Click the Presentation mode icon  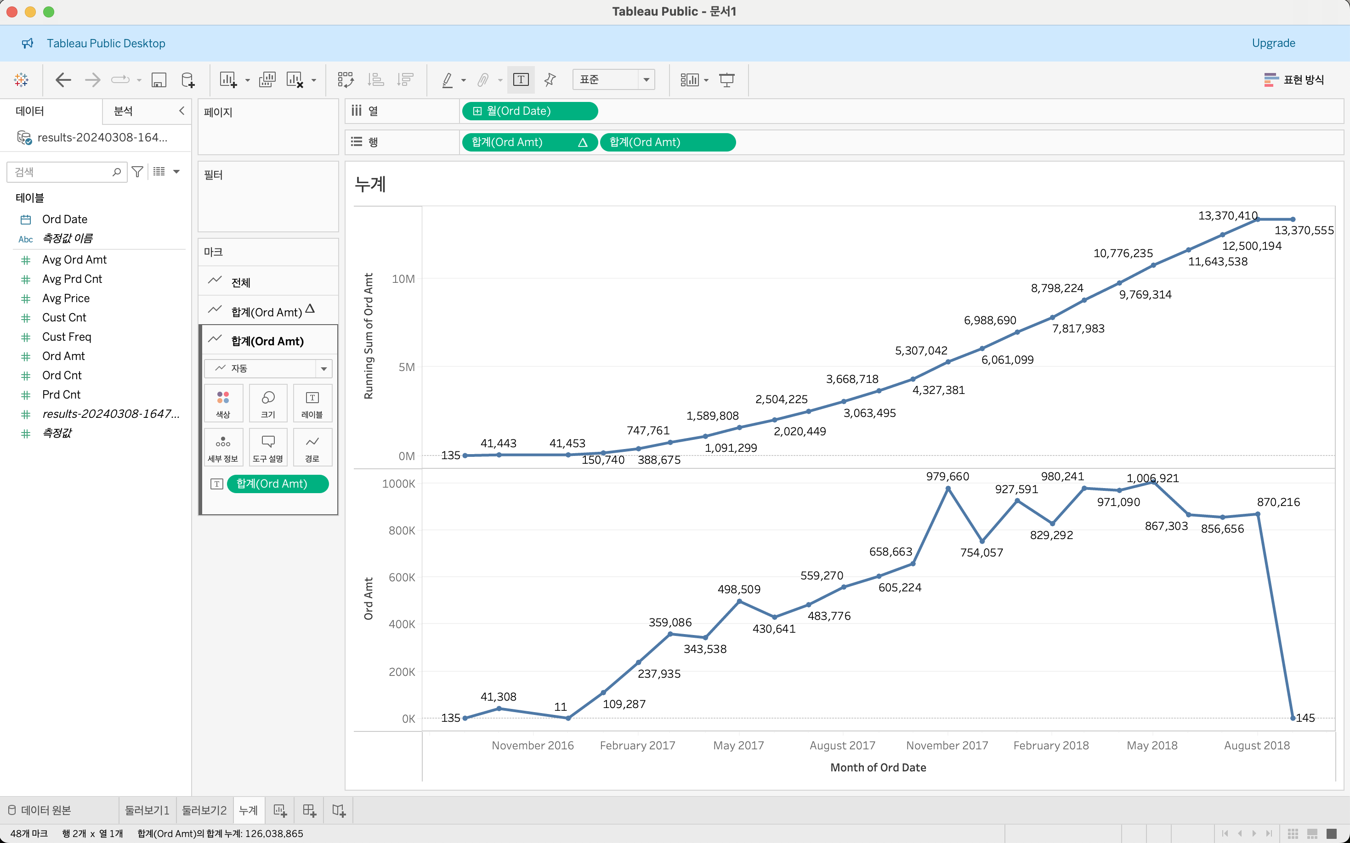(x=726, y=80)
